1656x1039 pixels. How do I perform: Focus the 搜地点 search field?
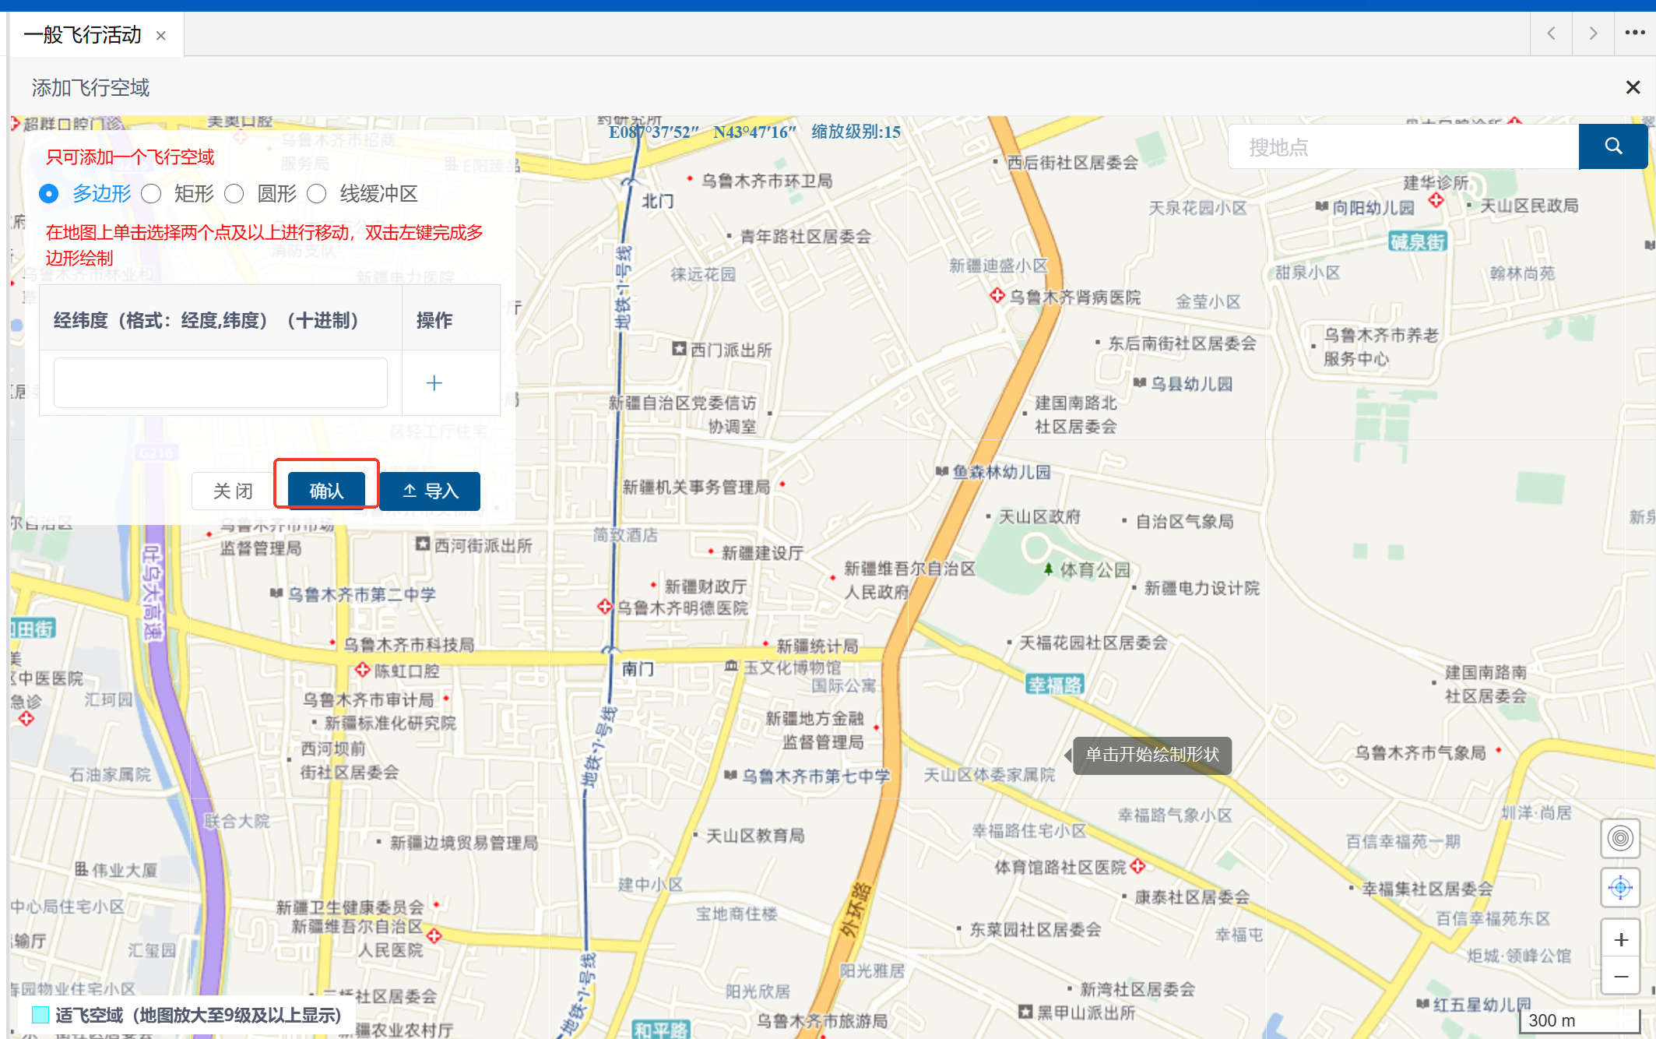click(1403, 146)
